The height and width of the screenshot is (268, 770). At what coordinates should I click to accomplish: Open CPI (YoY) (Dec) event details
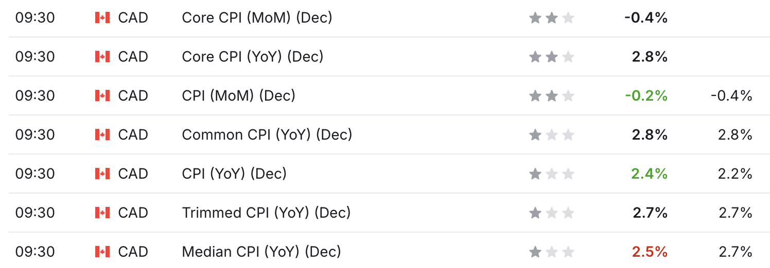click(x=234, y=174)
